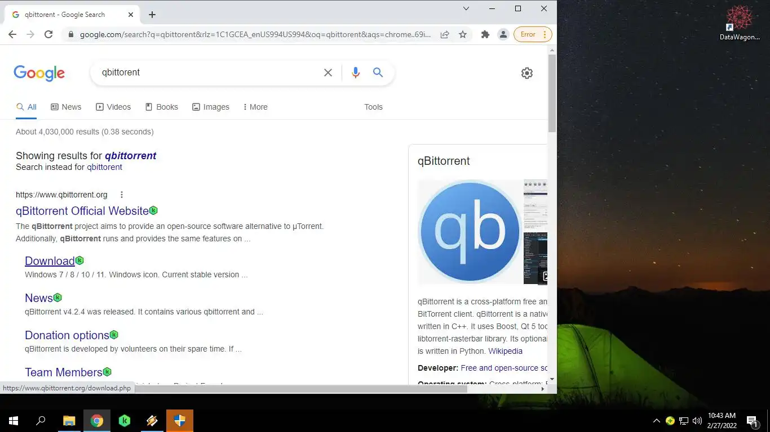The image size is (770, 432).
Task: Click the vertical page scrollbar
Action: click(552, 93)
